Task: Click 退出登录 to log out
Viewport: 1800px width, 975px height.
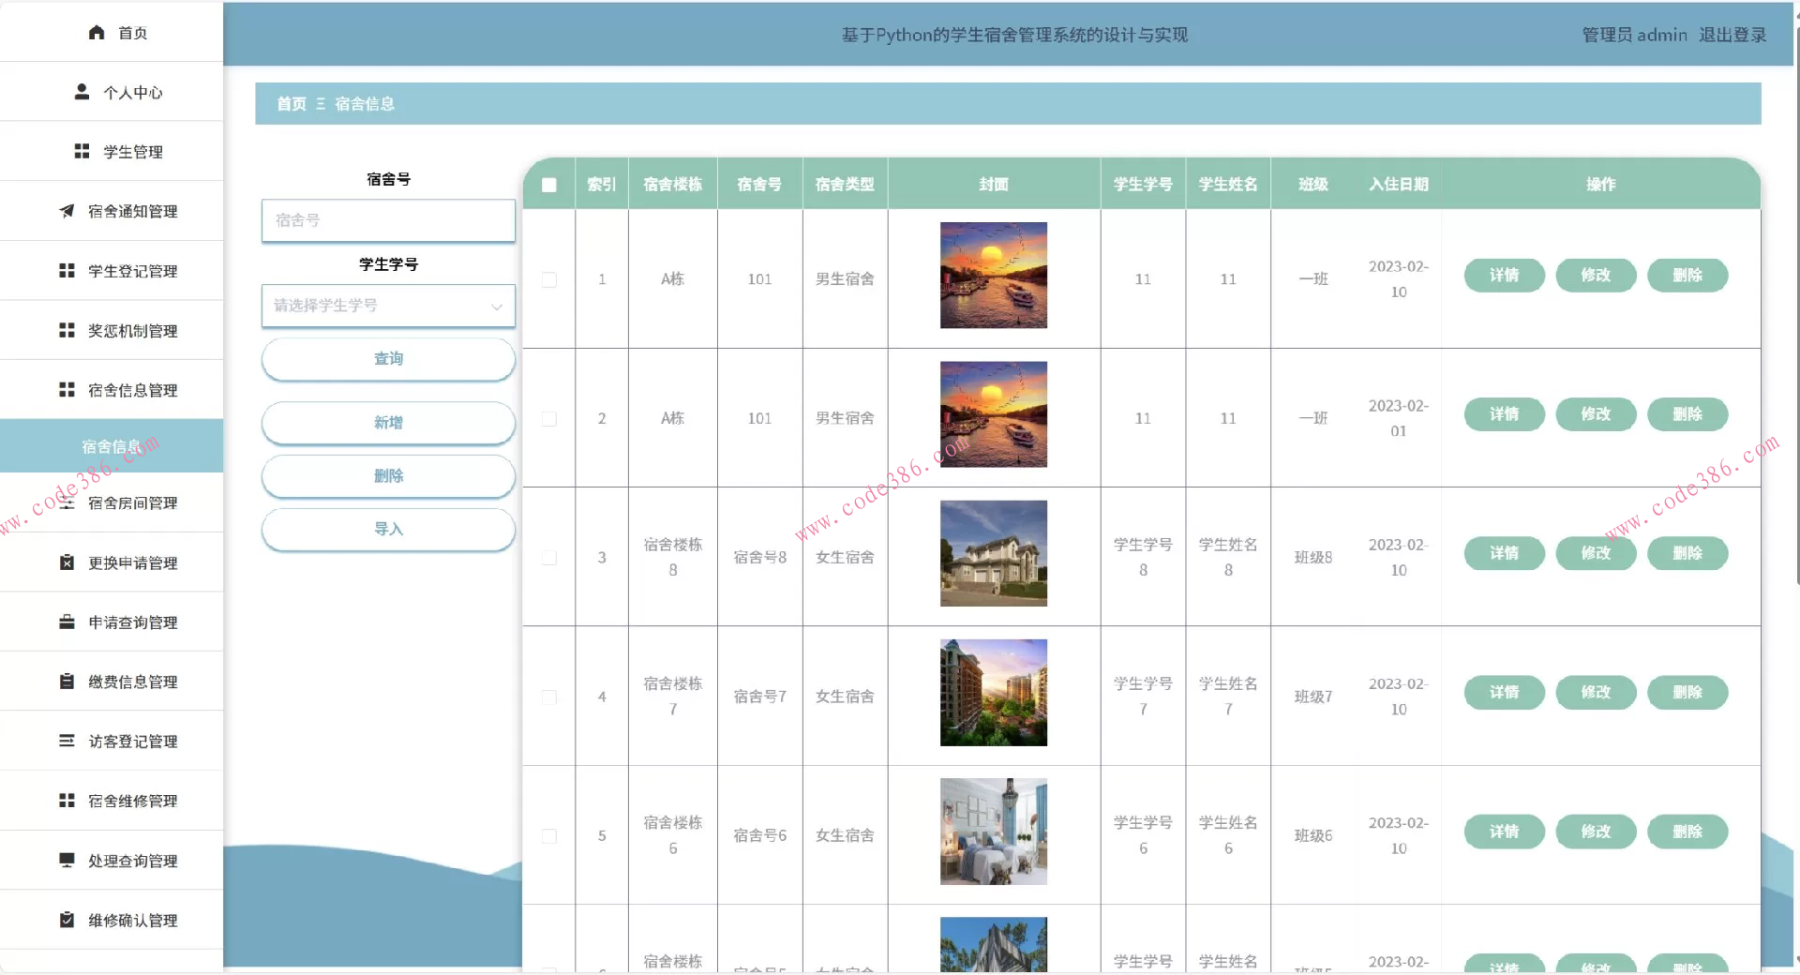Action: [1732, 35]
